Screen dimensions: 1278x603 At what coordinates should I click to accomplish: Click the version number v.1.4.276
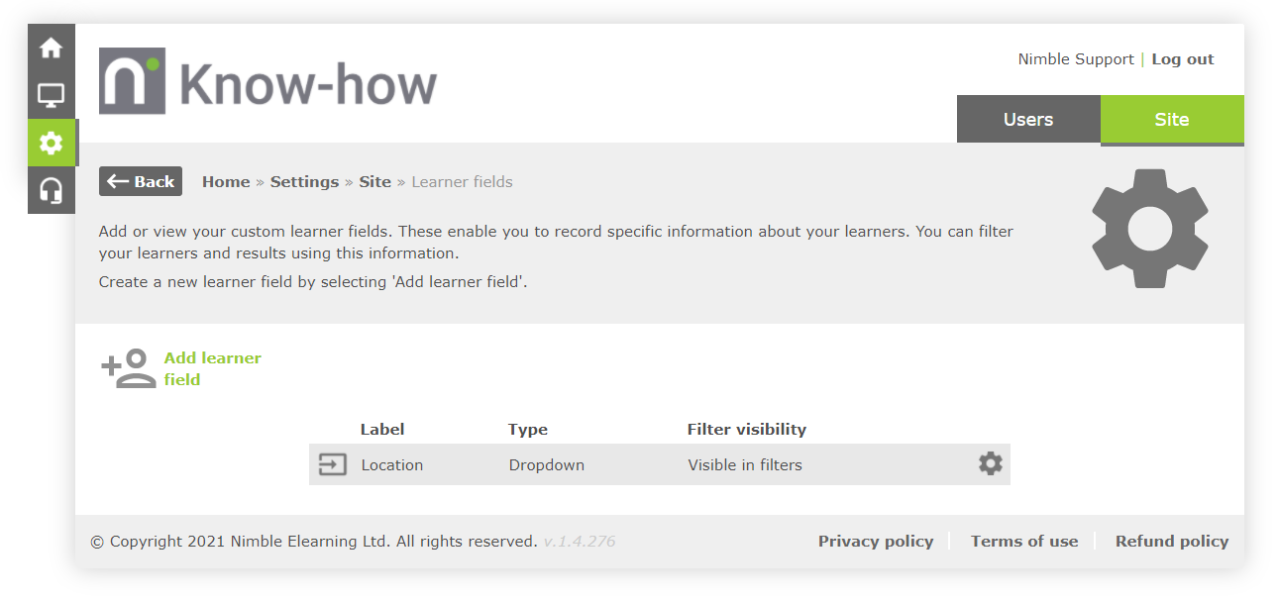point(580,542)
